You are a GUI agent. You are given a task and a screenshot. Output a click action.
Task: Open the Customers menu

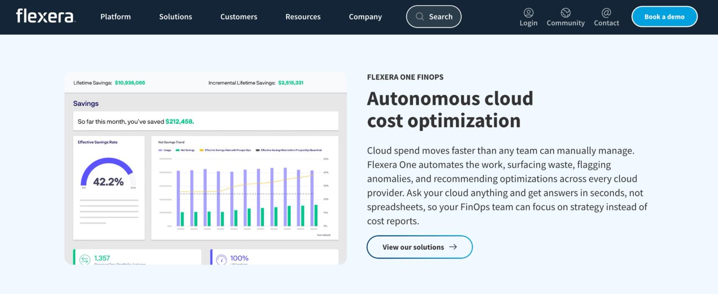239,17
